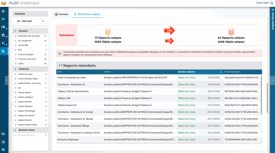This screenshot has width=275, height=153.
Task: Click the add folder icon at bottom-left
Action: click(3, 134)
